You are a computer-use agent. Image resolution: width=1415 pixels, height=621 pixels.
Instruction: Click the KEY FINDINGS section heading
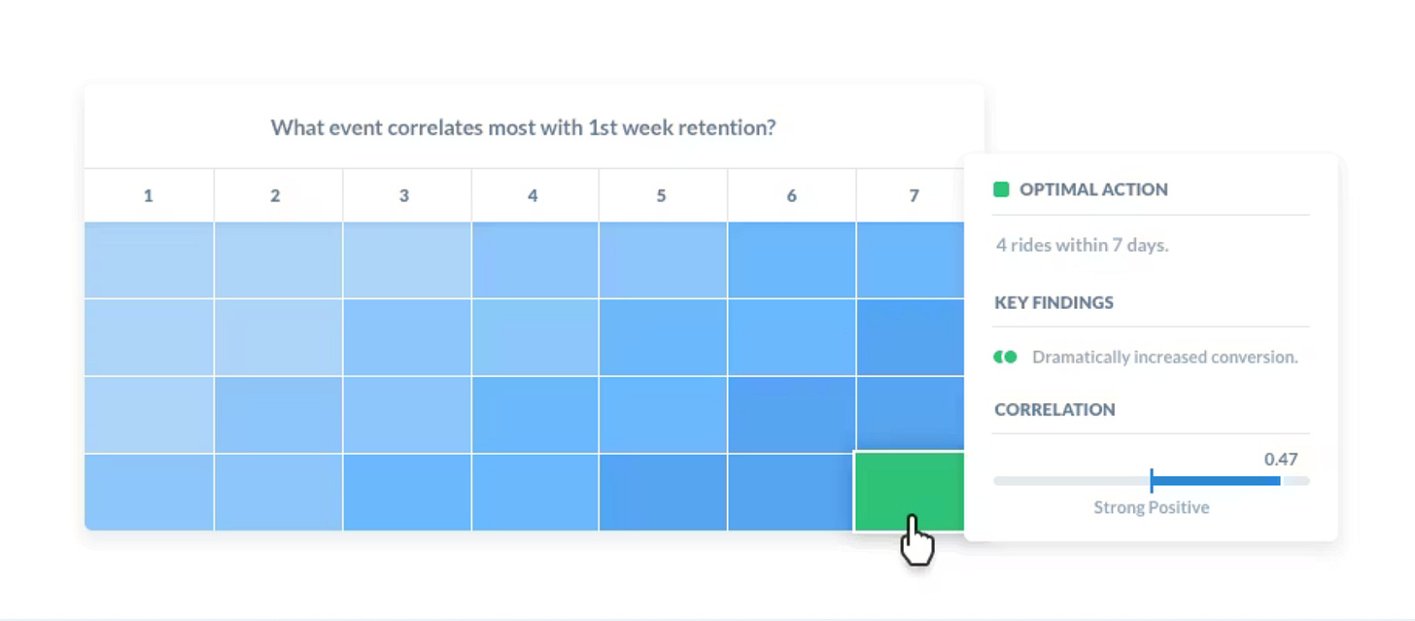click(1053, 302)
